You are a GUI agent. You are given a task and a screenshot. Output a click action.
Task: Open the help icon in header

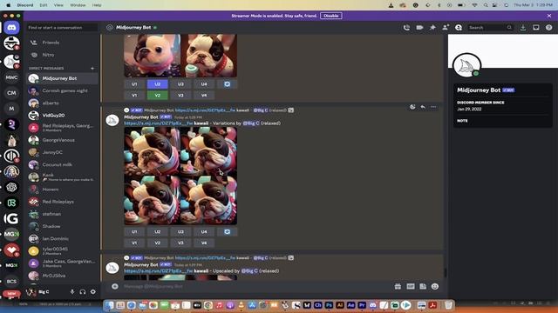point(548,28)
